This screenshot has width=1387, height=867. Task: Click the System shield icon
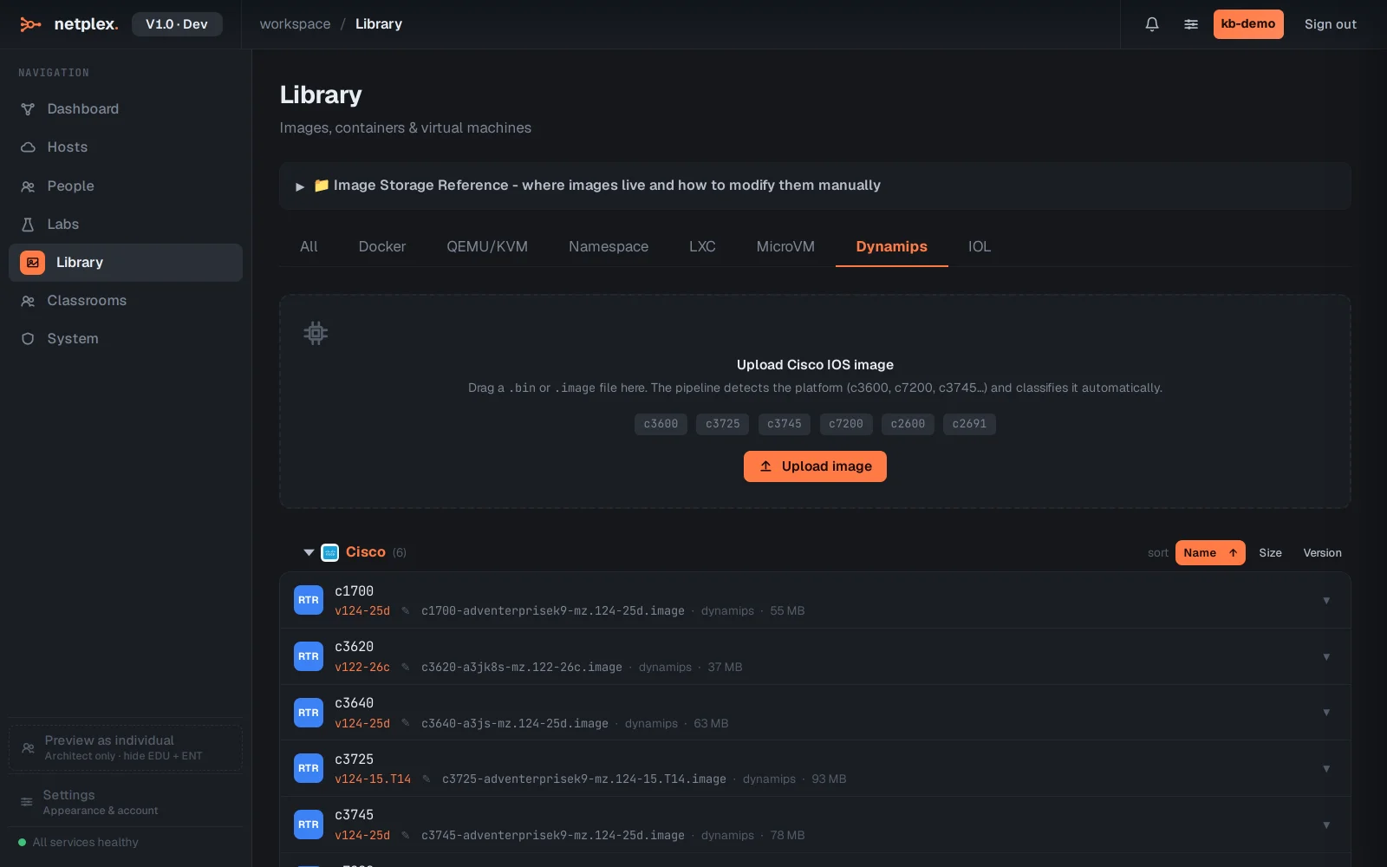(28, 339)
